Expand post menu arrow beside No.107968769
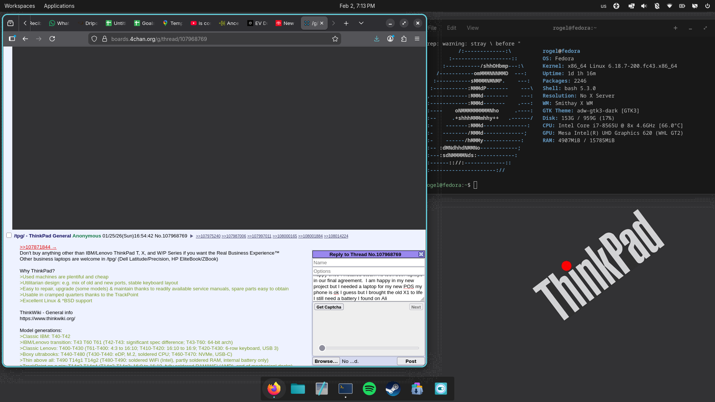This screenshot has height=402, width=715. tap(191, 236)
